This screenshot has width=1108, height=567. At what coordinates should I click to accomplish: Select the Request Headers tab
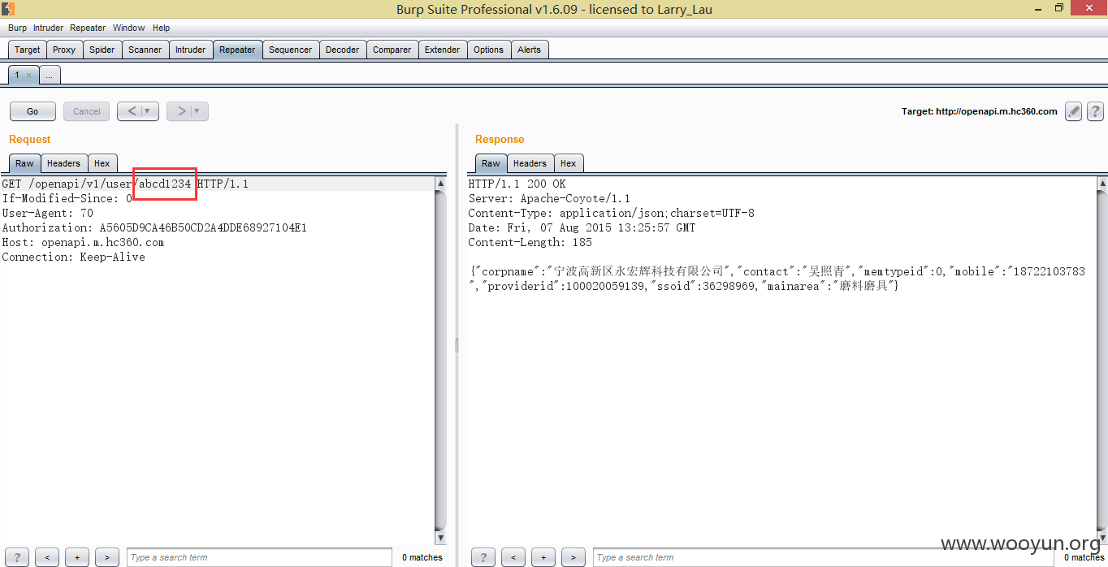[63, 163]
